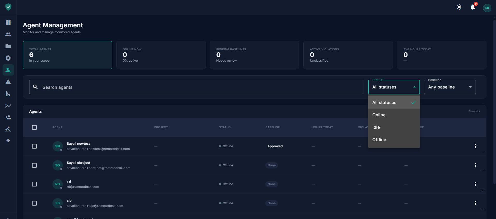Sort by the Agent column header
The image size is (496, 219).
pyautogui.click(x=57, y=127)
